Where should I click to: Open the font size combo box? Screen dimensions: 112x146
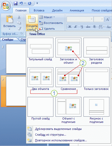pyautogui.click(x=99, y=19)
